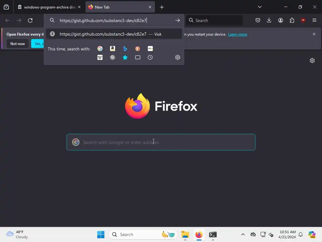Search this time with Amazon
322x242 pixels.
(113, 49)
